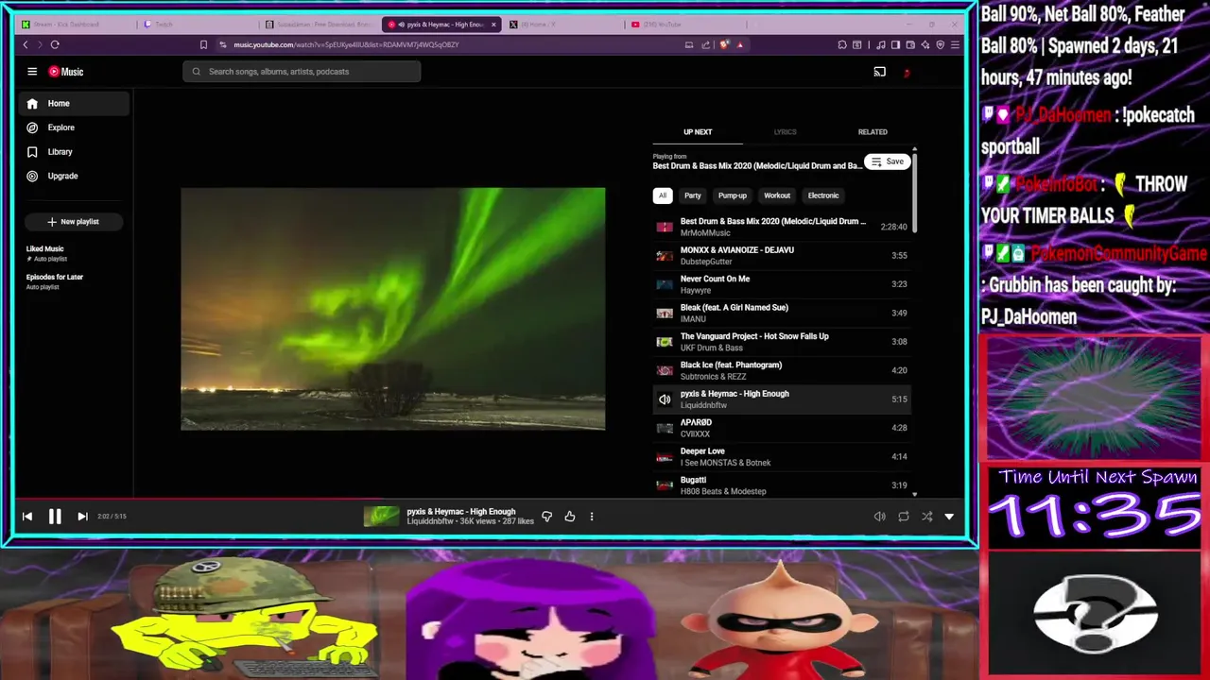Viewport: 1210px width, 680px height.
Task: Play Never Count On Me from queue
Action: (782, 284)
